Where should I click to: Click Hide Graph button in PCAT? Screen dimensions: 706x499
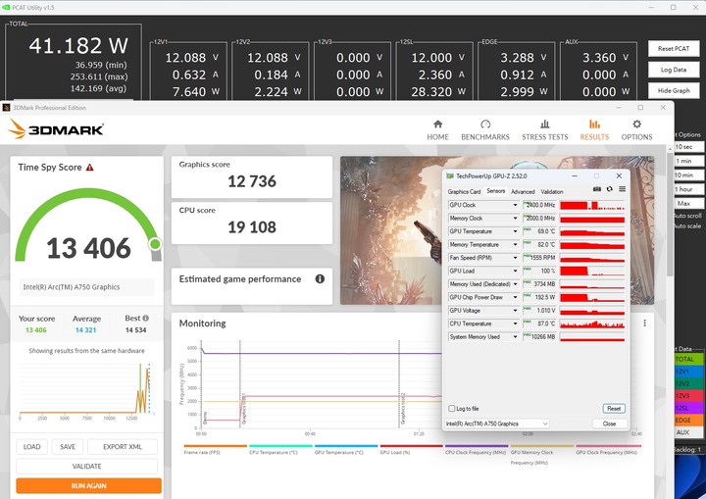[x=674, y=90]
